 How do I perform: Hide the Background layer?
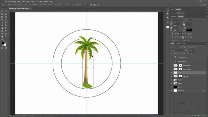[171, 91]
